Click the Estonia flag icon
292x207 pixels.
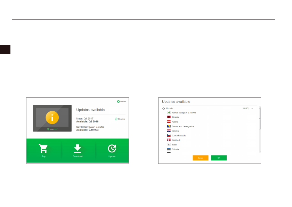point(169,149)
